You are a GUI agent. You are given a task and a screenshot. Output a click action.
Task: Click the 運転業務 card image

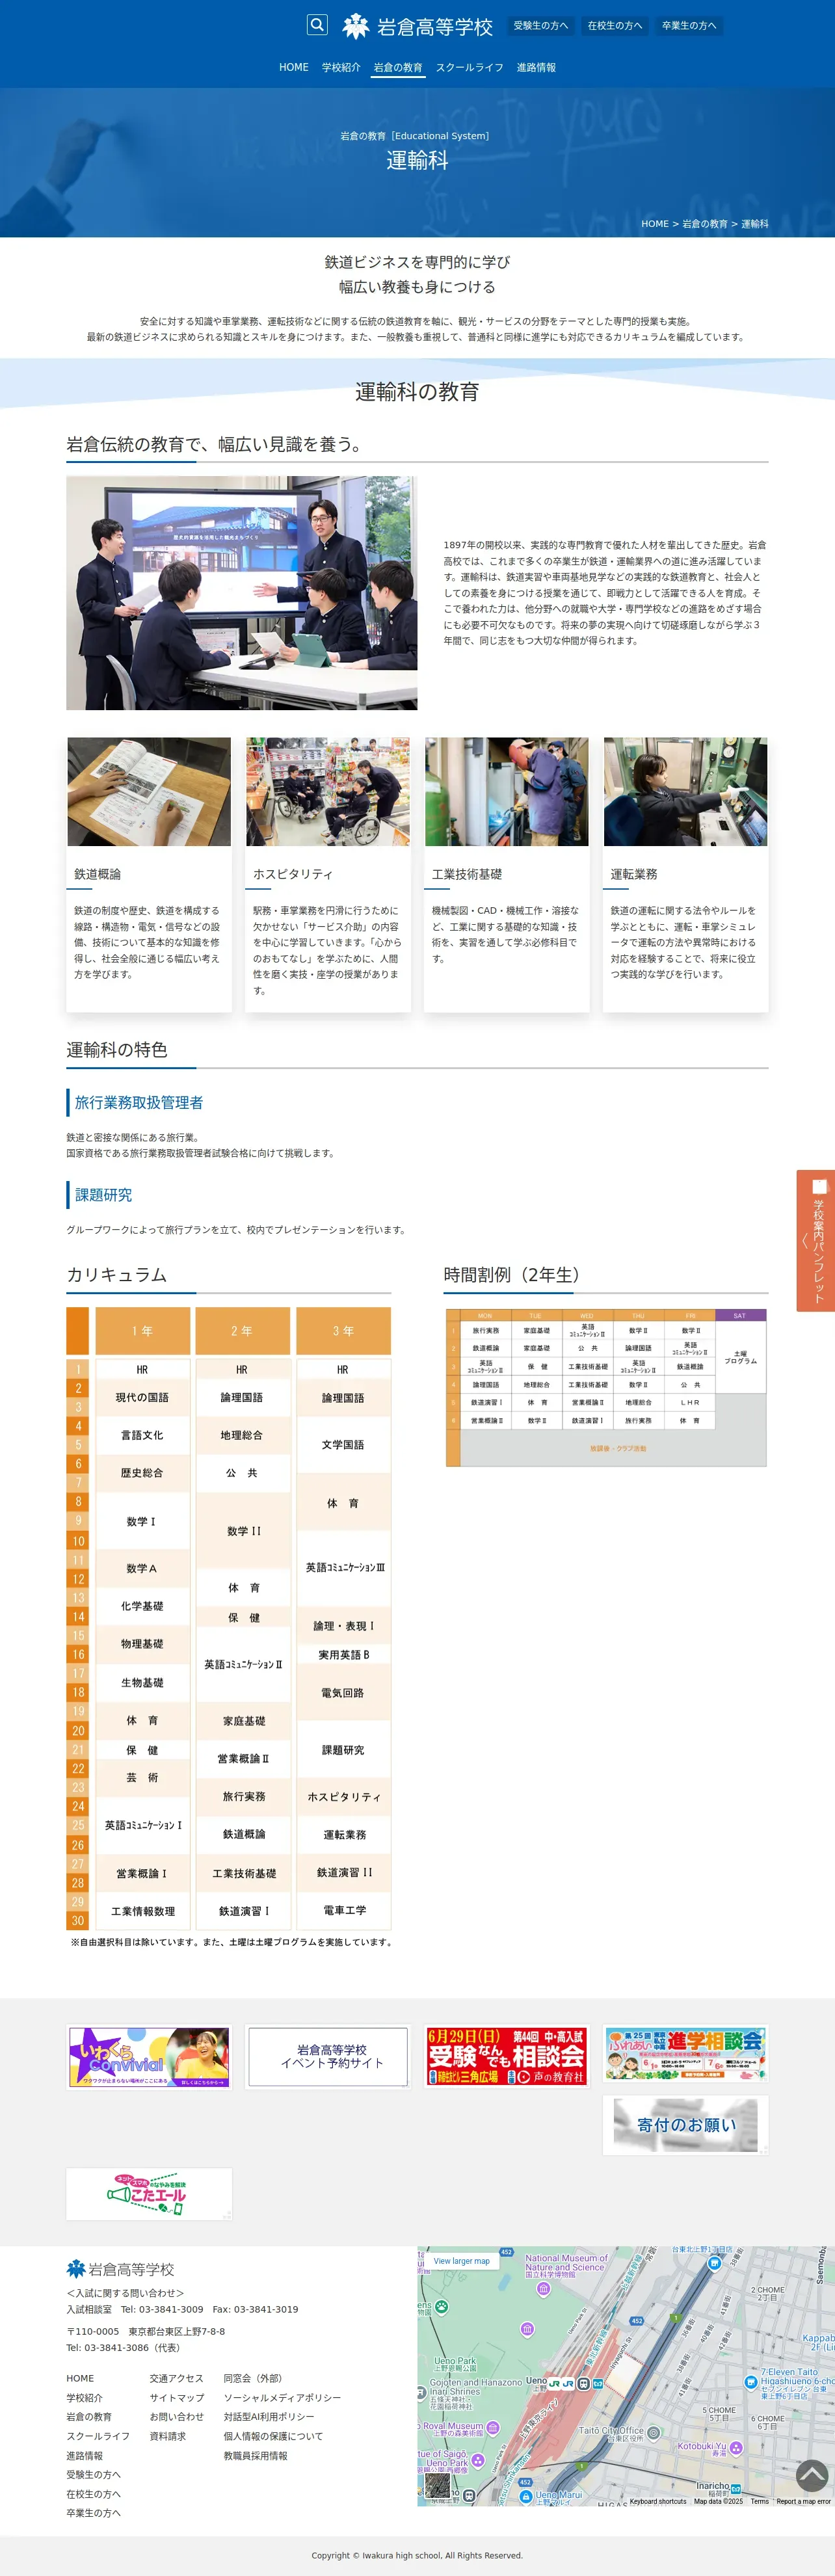686,792
